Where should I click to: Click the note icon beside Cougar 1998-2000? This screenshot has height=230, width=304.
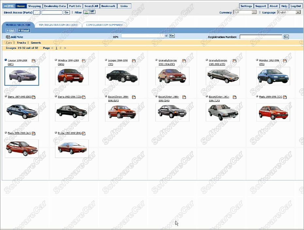click(33, 61)
